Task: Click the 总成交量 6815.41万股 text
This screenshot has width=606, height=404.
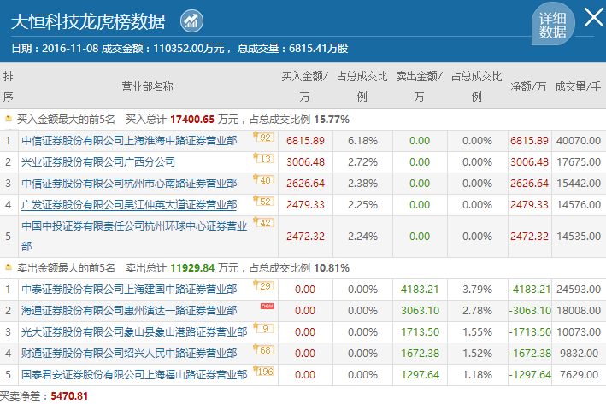Action: click(292, 49)
